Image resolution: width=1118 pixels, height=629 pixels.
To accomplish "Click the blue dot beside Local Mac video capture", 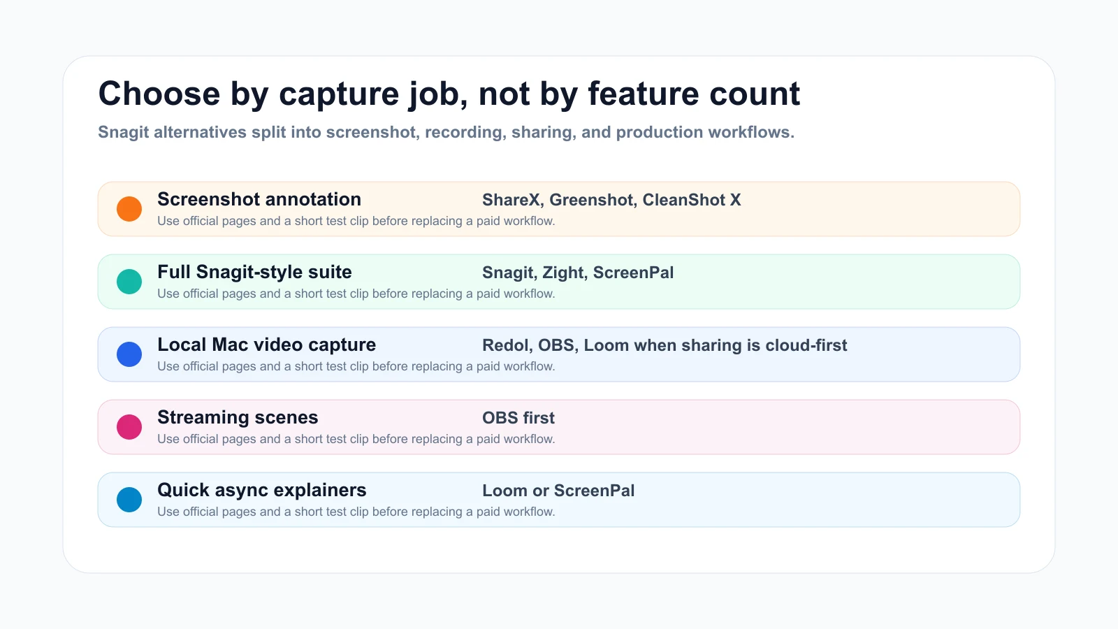I will click(129, 354).
